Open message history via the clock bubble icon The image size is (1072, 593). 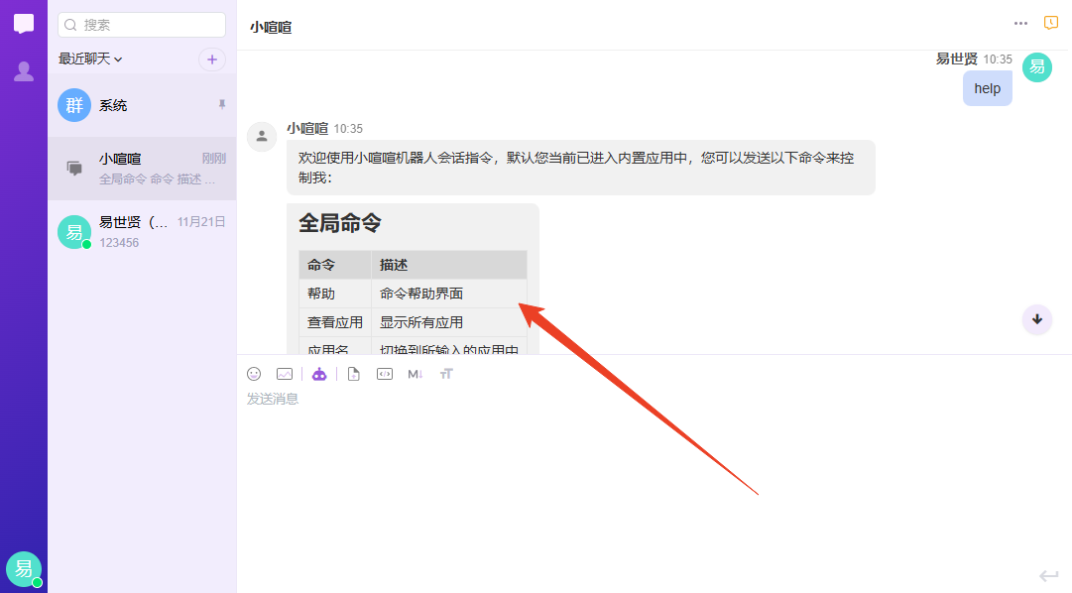tap(1050, 22)
